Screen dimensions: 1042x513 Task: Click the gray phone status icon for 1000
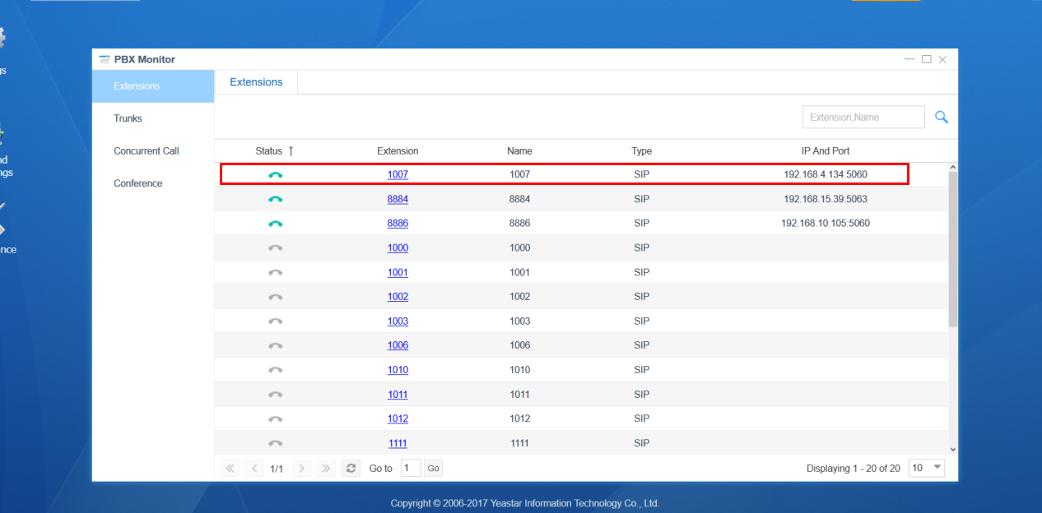click(x=275, y=247)
